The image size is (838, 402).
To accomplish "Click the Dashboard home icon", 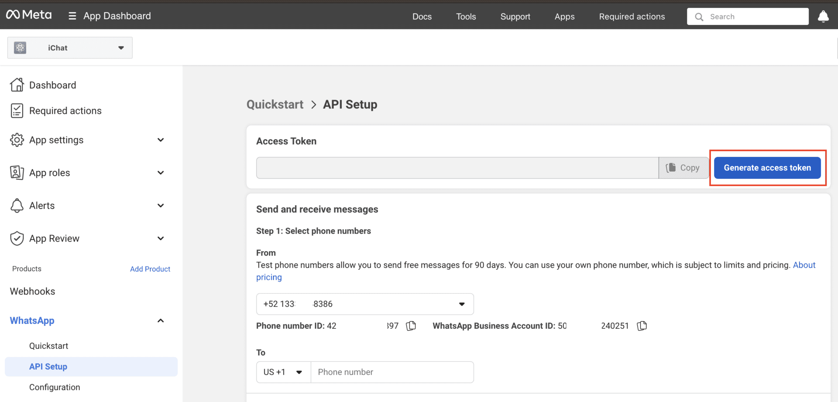I will pos(17,85).
